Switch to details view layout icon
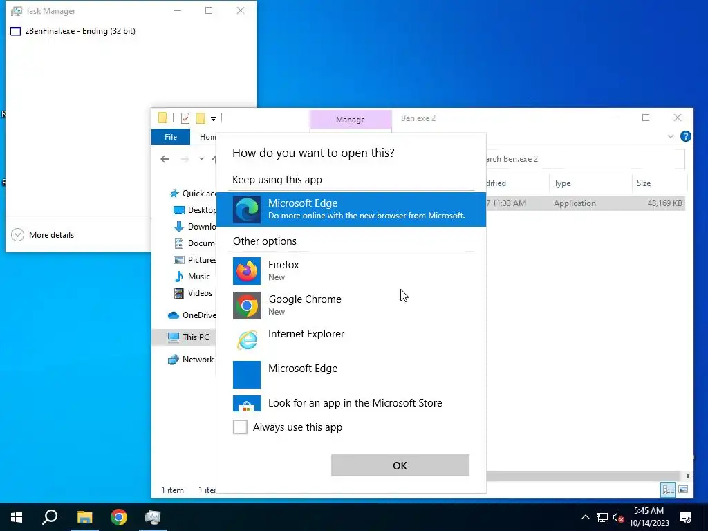Viewport: 708px width, 531px height. [669, 490]
